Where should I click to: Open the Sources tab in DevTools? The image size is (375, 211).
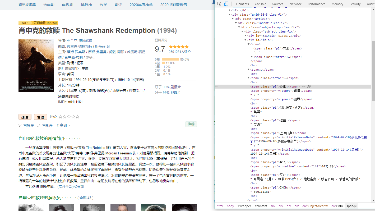pyautogui.click(x=277, y=4)
